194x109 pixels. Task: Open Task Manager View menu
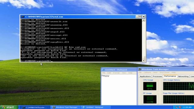155,72
